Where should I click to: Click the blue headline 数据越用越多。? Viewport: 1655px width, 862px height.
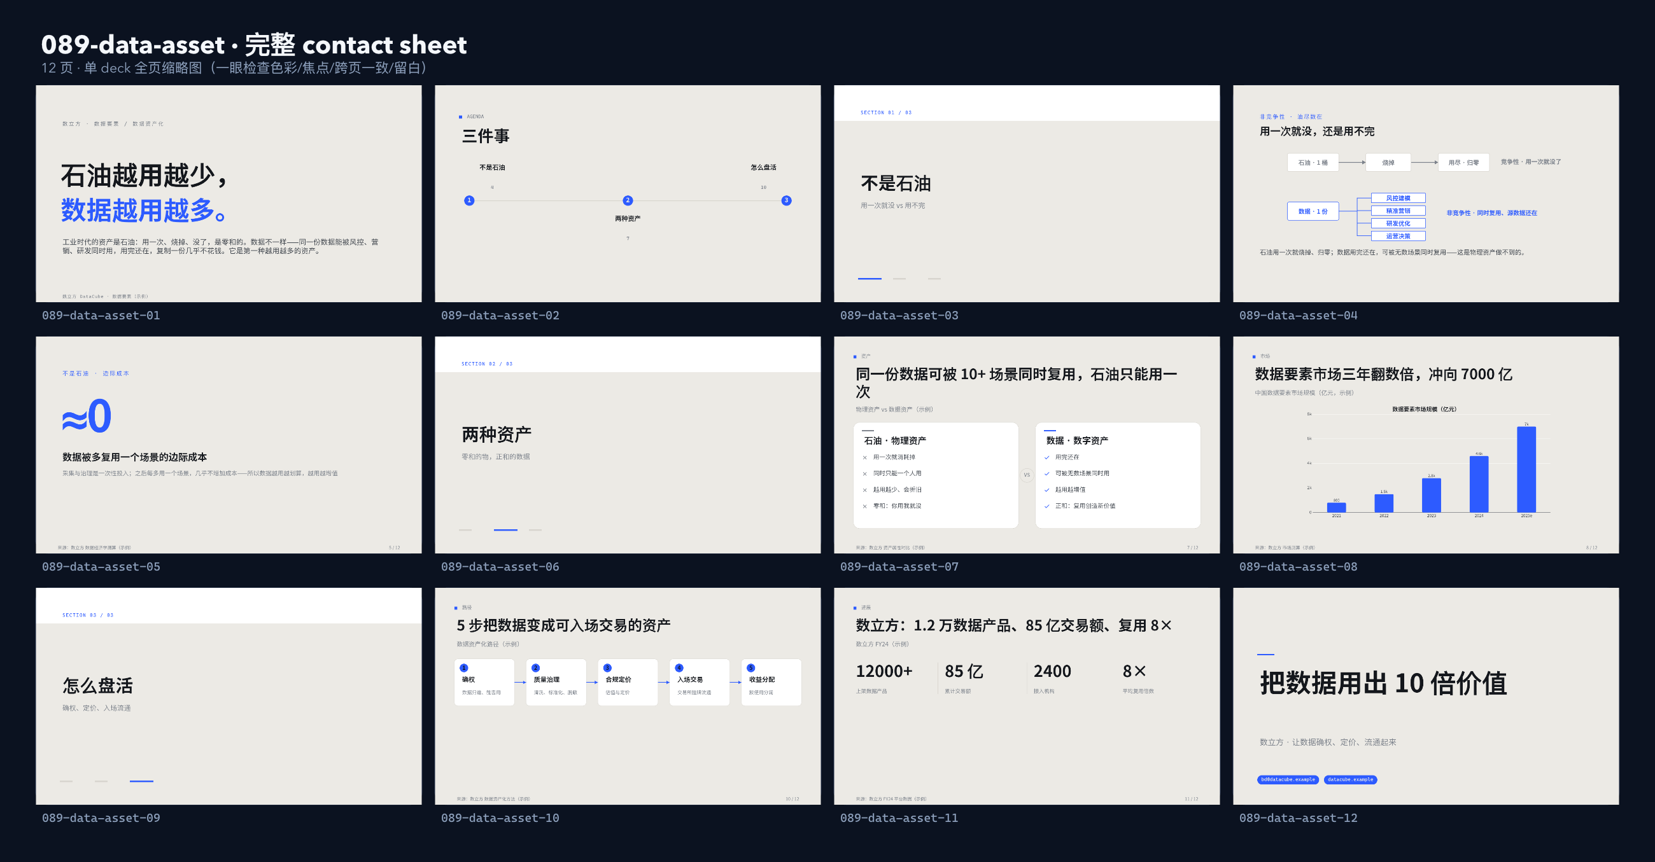(144, 210)
